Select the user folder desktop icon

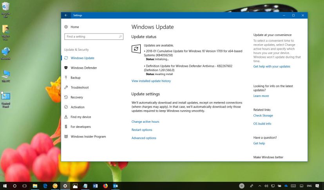pyautogui.click(x=5, y=32)
